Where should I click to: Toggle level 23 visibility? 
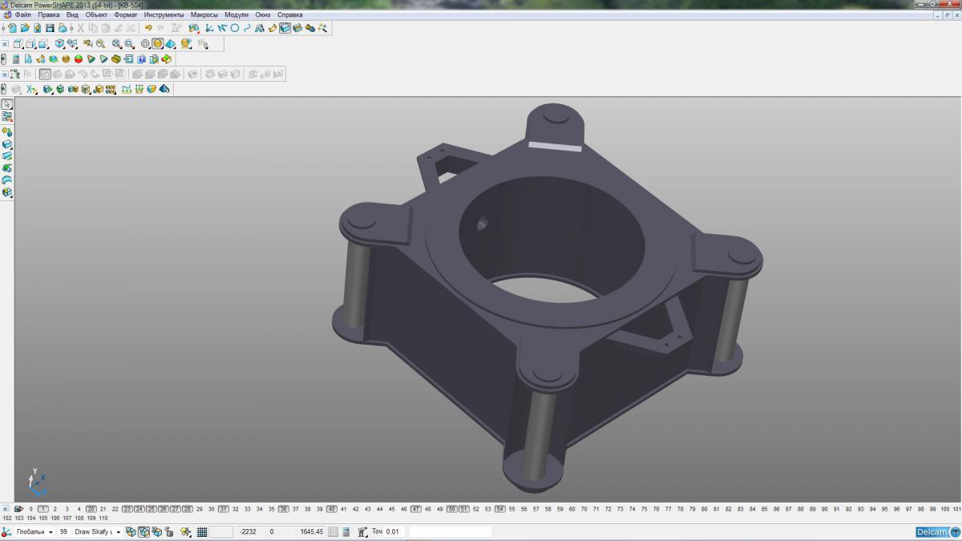coord(127,509)
